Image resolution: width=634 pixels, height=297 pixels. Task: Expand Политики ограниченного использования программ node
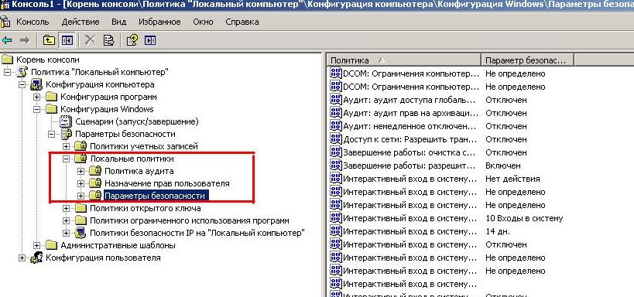click(67, 220)
